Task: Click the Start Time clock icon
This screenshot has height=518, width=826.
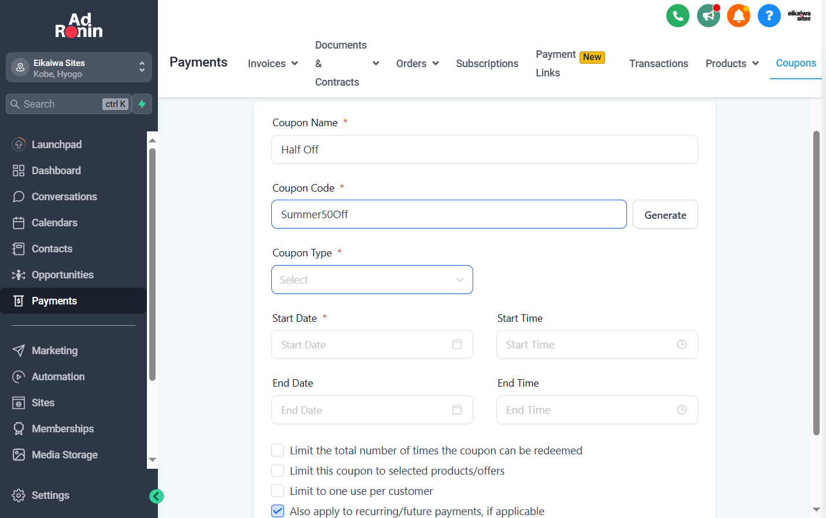Action: coord(682,344)
